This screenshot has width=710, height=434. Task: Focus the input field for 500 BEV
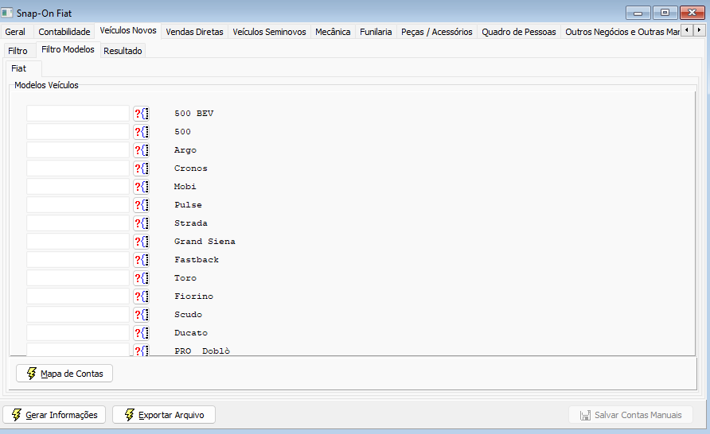coord(78,114)
